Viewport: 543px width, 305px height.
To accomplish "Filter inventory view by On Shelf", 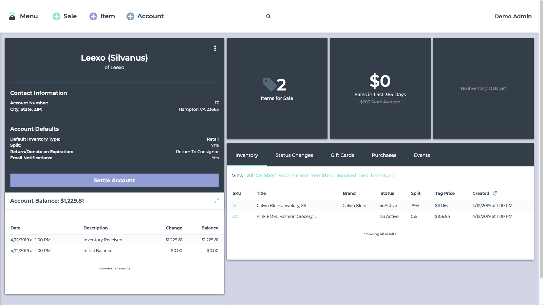I will click(x=266, y=176).
